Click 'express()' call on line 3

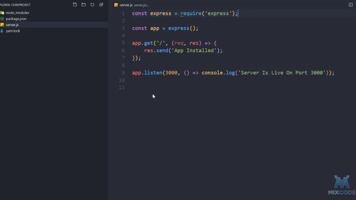tap(182, 28)
